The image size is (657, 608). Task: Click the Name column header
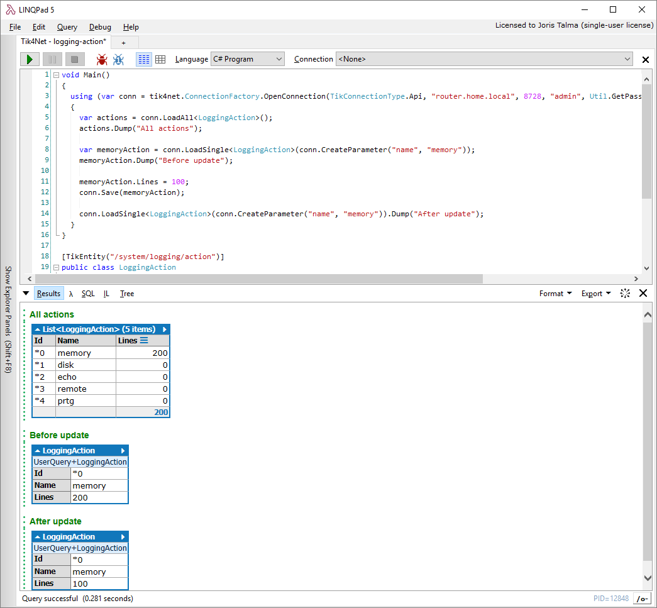86,341
